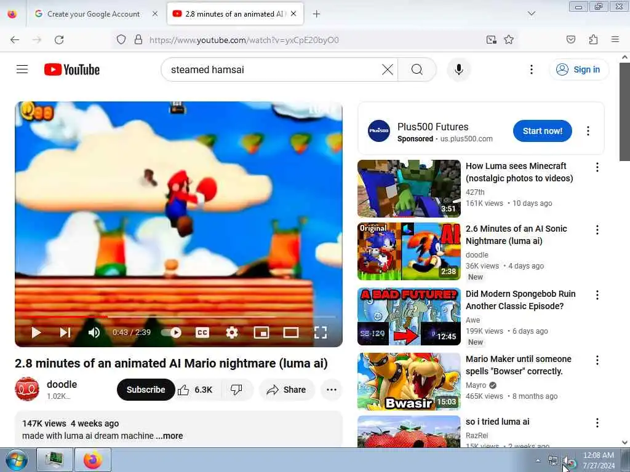Viewport: 630px width, 472px height.
Task: Reload the current page
Action: pos(59,40)
